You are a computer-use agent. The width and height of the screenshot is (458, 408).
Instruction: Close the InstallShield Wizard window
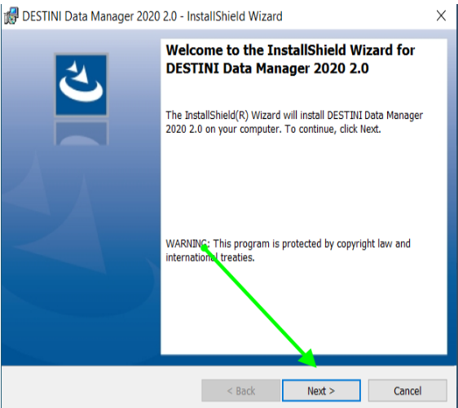pyautogui.click(x=441, y=15)
